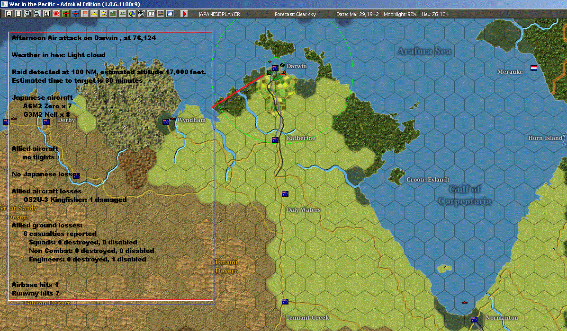Click the Tanami Desert map label
Image resolution: width=567 pixels, height=331 pixels.
226,266
